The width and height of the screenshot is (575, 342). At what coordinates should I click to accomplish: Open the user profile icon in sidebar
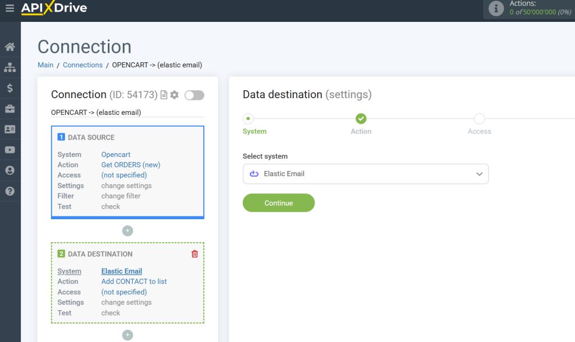[10, 170]
